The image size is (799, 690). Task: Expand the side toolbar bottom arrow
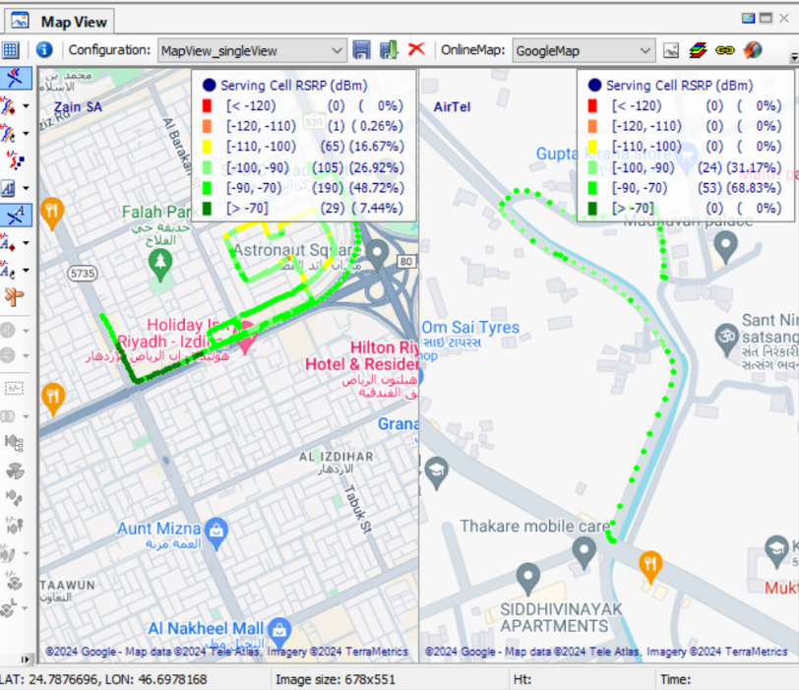(25, 659)
